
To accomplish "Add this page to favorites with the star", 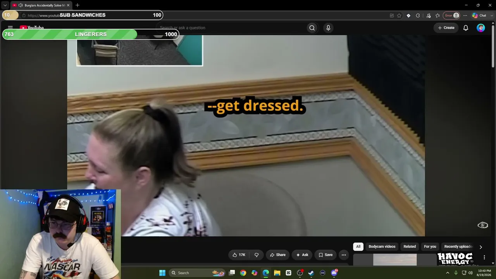I will 399,15.
